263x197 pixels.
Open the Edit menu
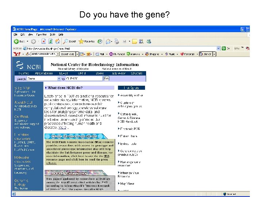pyautogui.click(x=23, y=35)
